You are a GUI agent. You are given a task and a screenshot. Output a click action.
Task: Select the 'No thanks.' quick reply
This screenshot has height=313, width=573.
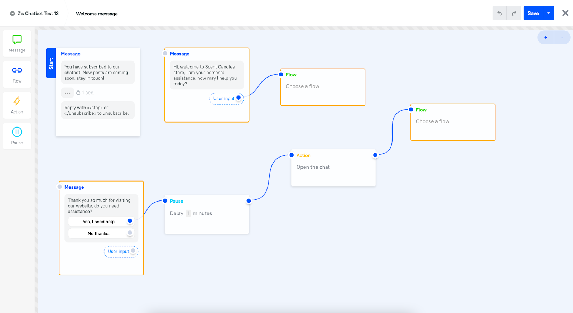(x=98, y=234)
